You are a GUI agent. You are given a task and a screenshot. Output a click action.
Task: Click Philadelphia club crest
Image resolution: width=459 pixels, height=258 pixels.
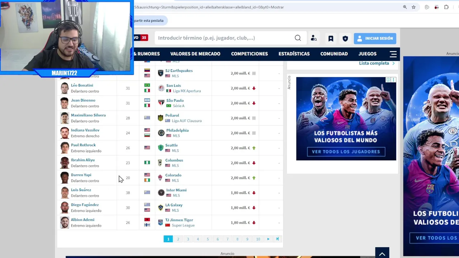[161, 133]
